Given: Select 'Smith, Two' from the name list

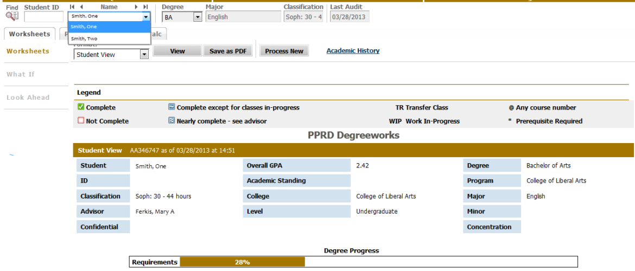Looking at the screenshot, I should pyautogui.click(x=109, y=39).
